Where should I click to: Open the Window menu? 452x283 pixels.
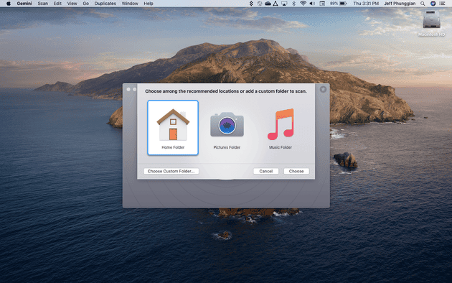pos(130,4)
